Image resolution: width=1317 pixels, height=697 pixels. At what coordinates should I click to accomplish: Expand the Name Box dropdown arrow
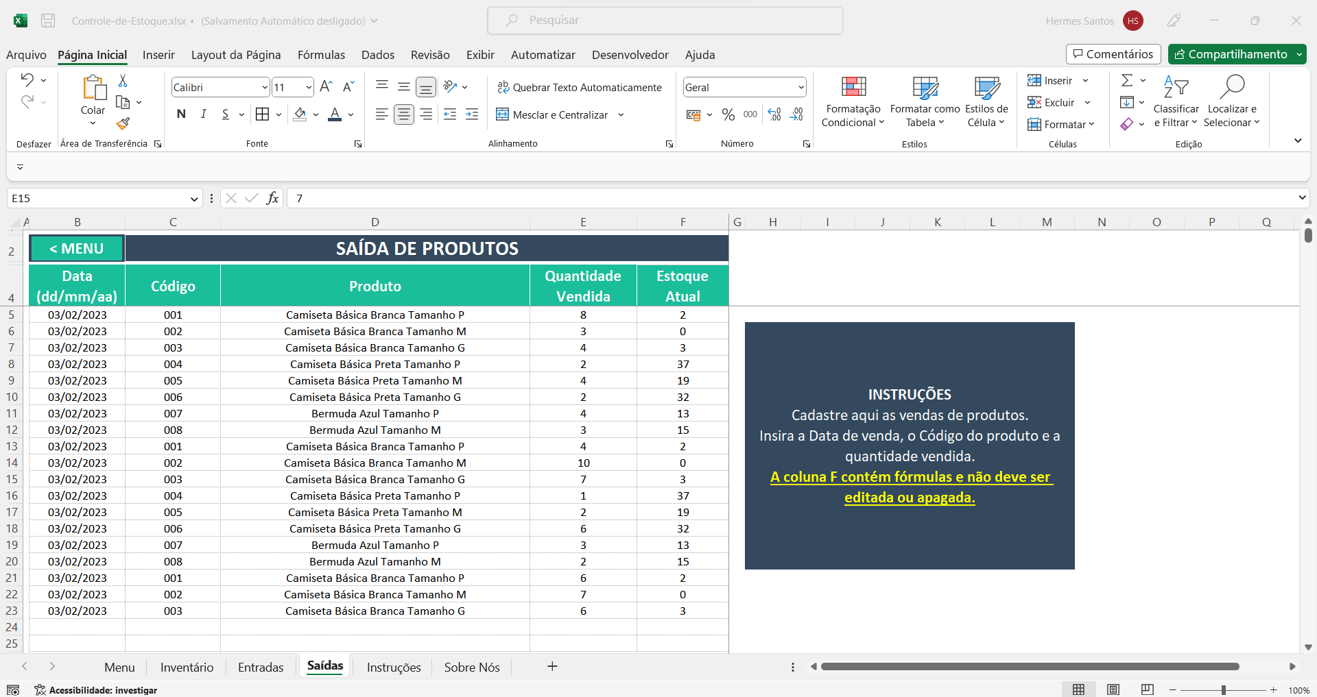194,199
